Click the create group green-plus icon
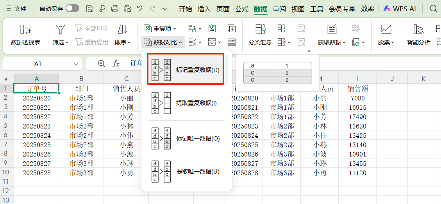Viewport: 441px width, 204px height. click(x=282, y=28)
